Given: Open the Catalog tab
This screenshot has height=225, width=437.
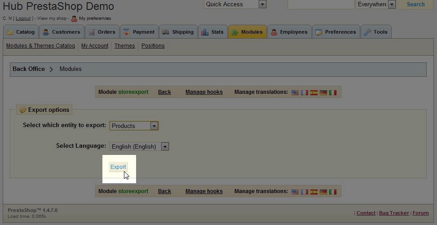Looking at the screenshot, I should tap(21, 32).
